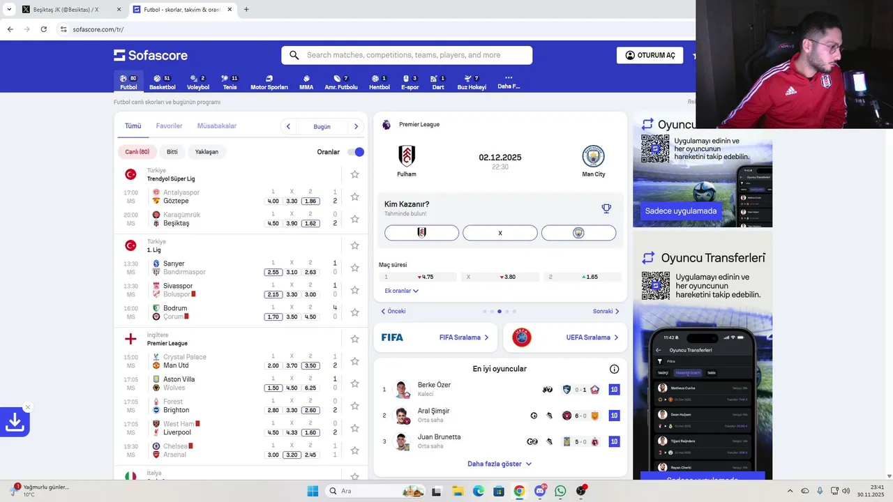
Task: Switch to the Tümü tab
Action: 133,126
